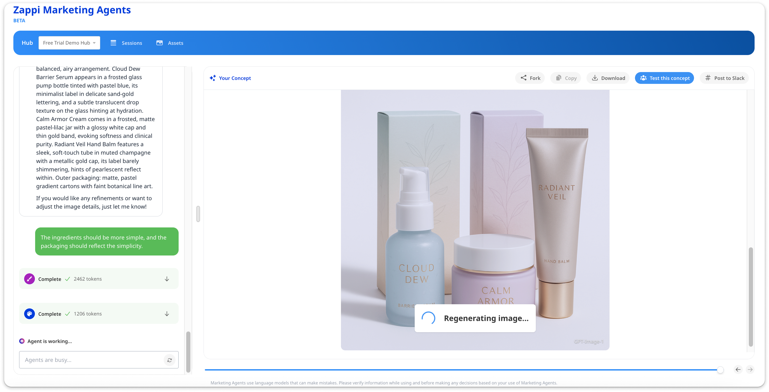Click the purple brush agent icon
769x392 pixels.
(29, 279)
